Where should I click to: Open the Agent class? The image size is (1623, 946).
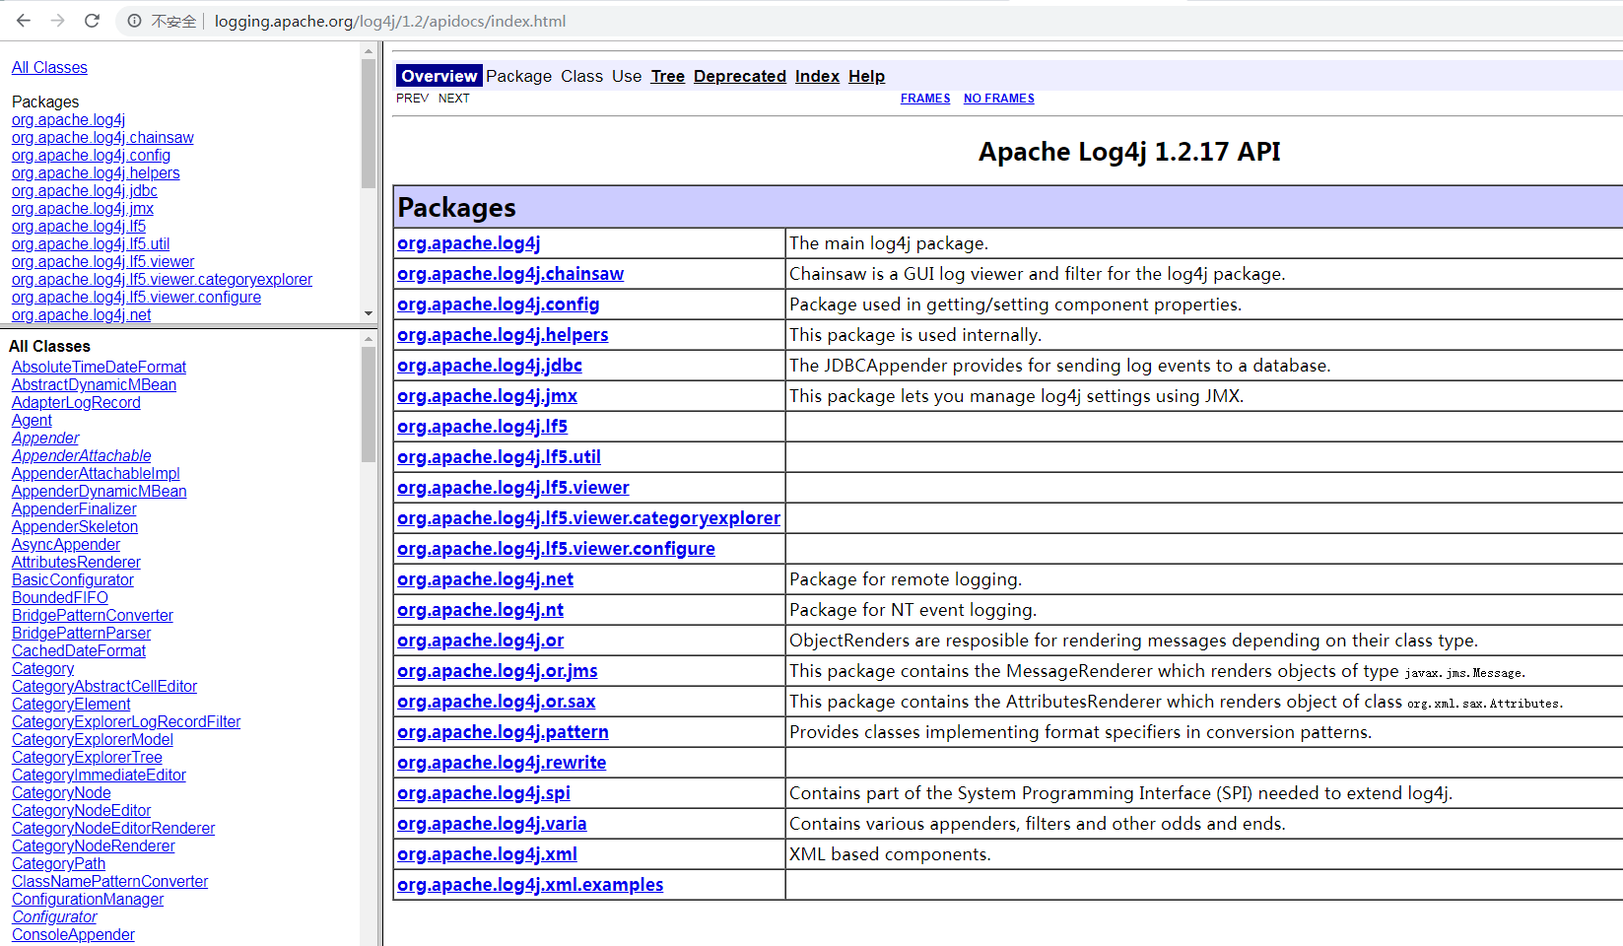click(32, 421)
